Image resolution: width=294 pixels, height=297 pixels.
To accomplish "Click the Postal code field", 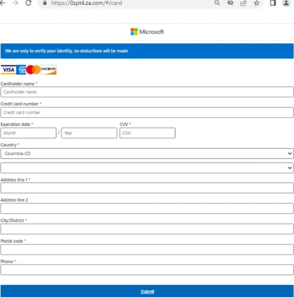I will click(147, 249).
